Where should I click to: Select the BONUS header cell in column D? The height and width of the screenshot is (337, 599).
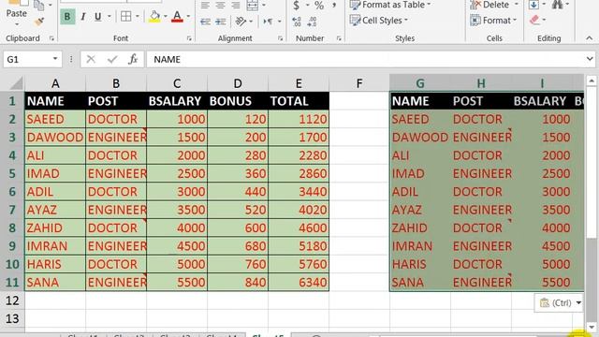point(238,101)
